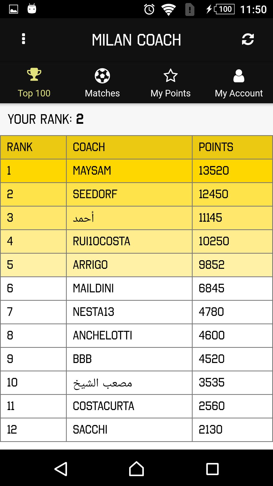Tap the RUI10COSTA coach entry
The width and height of the screenshot is (273, 486).
[x=101, y=241]
